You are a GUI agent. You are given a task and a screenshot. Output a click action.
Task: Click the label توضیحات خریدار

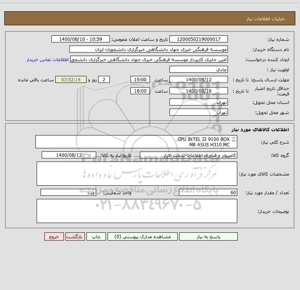274,211
